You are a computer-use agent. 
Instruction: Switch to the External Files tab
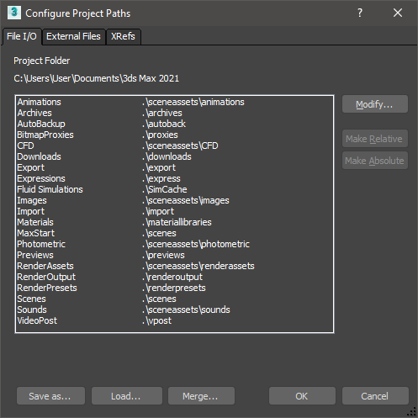click(x=73, y=36)
